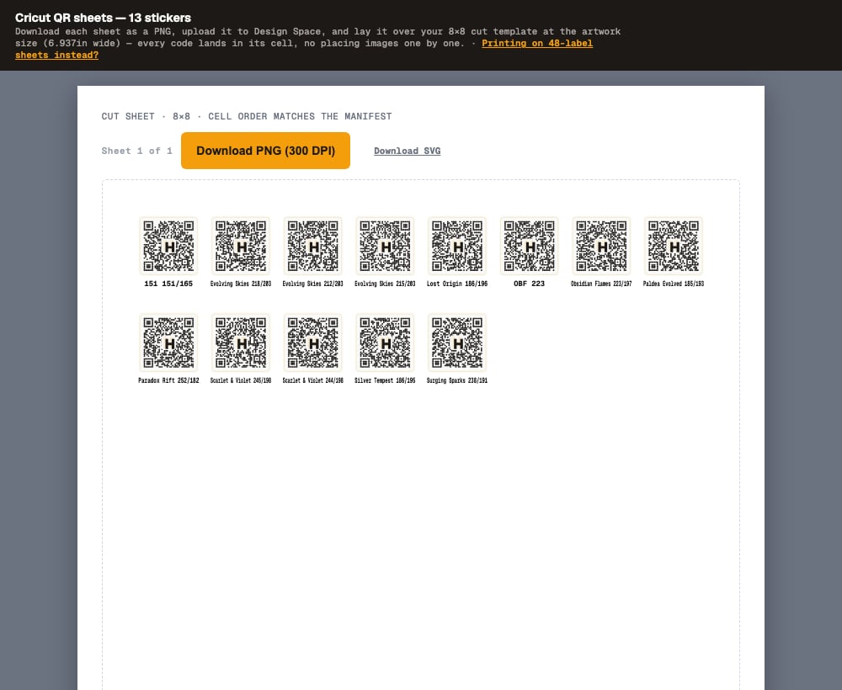Click the 'Obsidian Flames 223/197' label text
This screenshot has width=842, height=690.
(601, 284)
